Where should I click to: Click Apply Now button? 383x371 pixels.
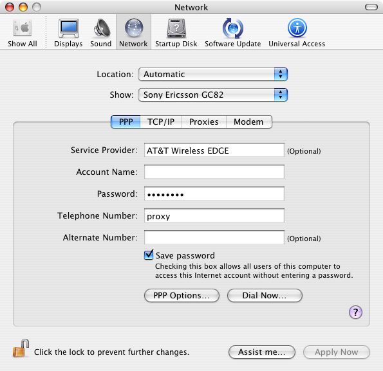click(x=337, y=352)
